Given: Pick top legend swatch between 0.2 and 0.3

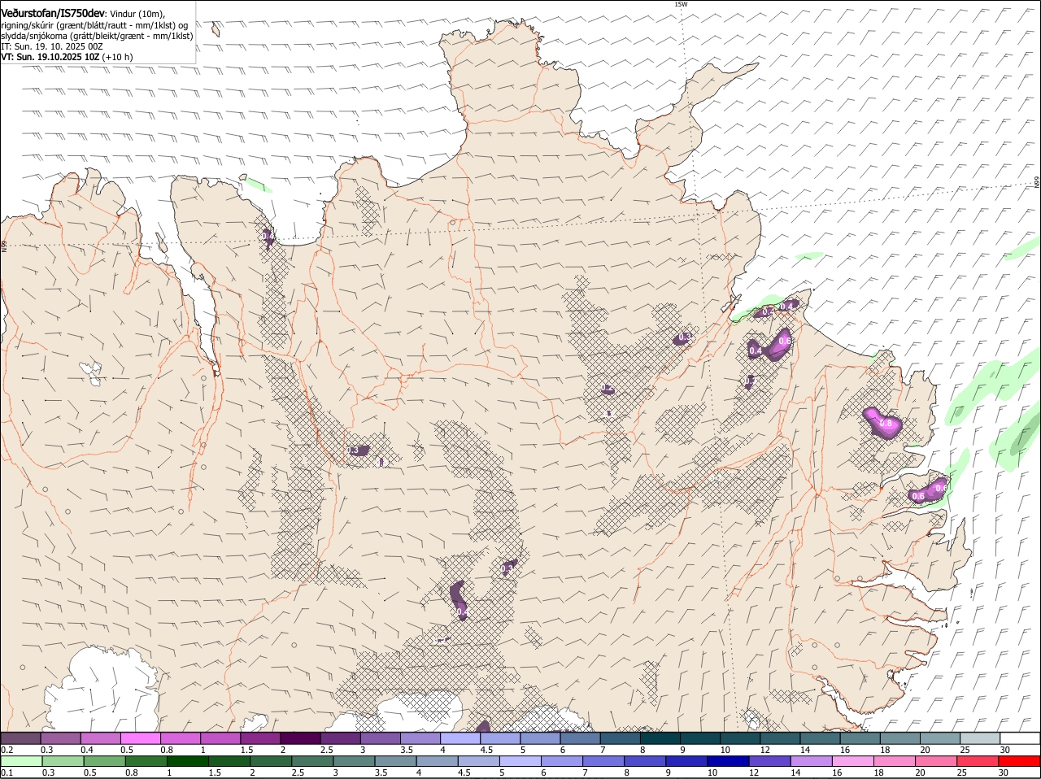Looking at the screenshot, I should (x=20, y=738).
